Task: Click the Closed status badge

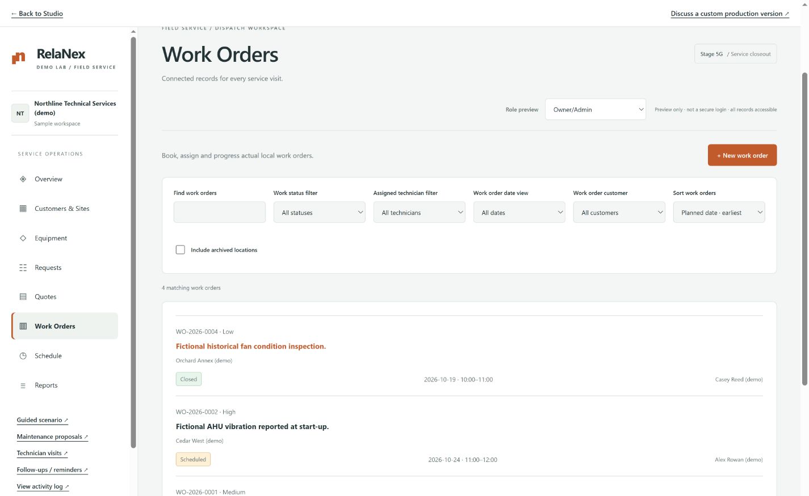Action: [188, 379]
